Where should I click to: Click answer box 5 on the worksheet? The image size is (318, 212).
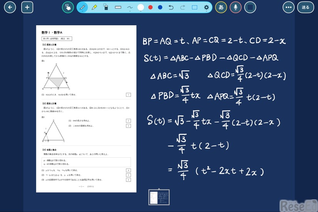[x=128, y=175]
